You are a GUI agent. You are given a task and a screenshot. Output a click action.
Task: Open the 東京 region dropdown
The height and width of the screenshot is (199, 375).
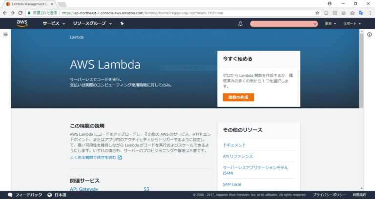[330, 23]
